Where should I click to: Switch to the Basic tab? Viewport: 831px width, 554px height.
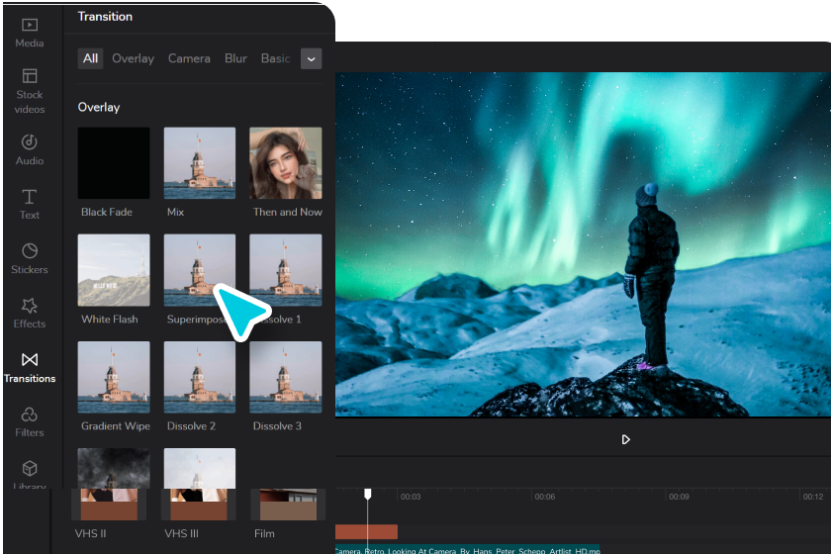[275, 58]
